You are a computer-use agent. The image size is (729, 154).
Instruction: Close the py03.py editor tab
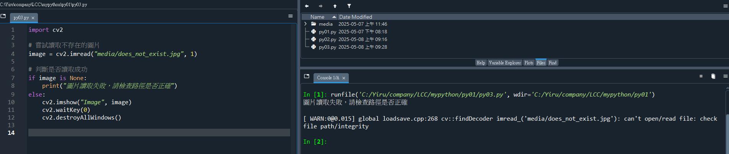coord(33,18)
